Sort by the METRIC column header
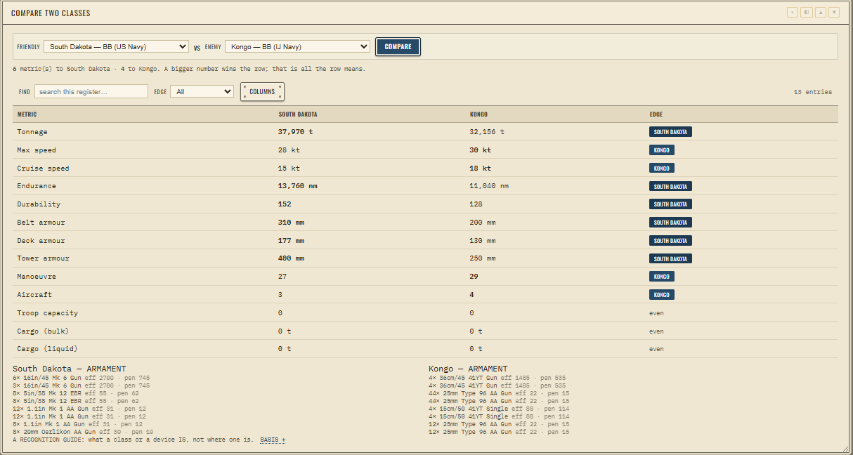 coord(27,114)
